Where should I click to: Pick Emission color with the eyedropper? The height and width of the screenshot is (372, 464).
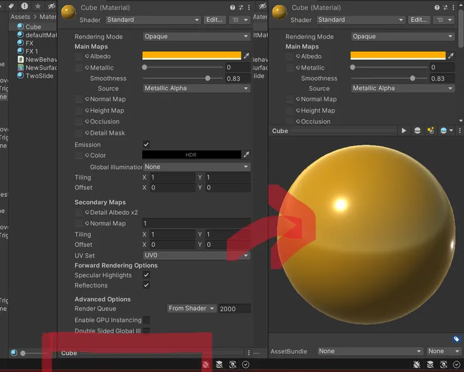tap(246, 155)
